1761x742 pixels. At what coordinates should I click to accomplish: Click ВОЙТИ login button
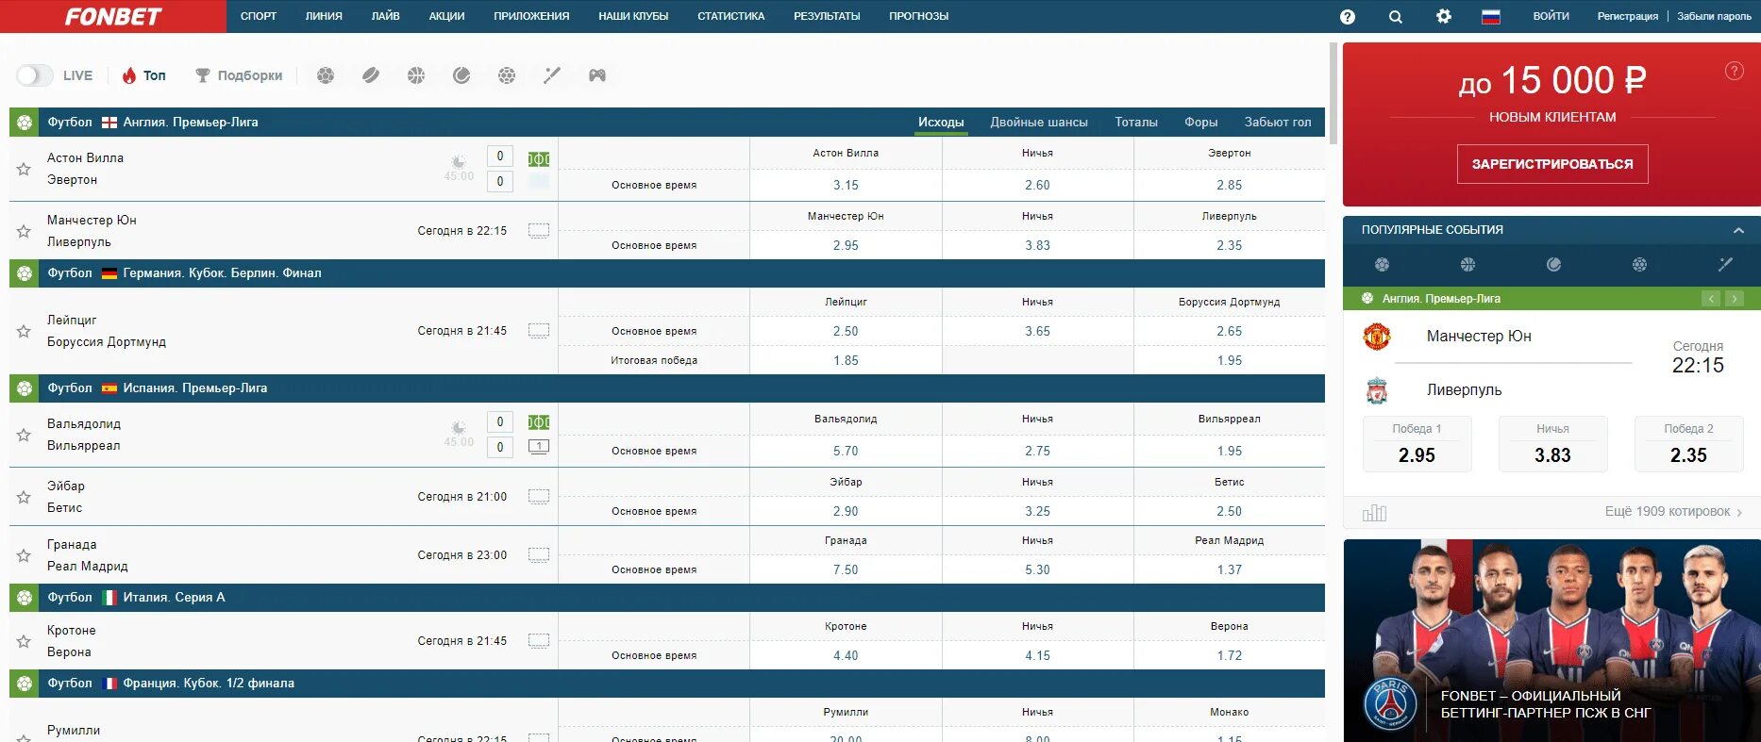[1551, 16]
